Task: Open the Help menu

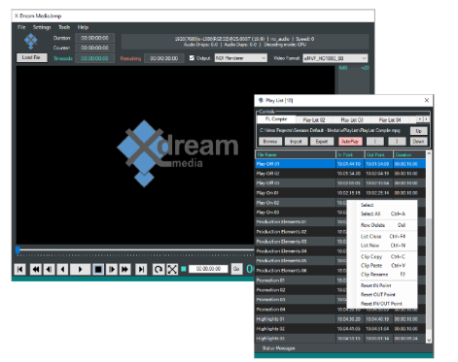Action: 83,27
